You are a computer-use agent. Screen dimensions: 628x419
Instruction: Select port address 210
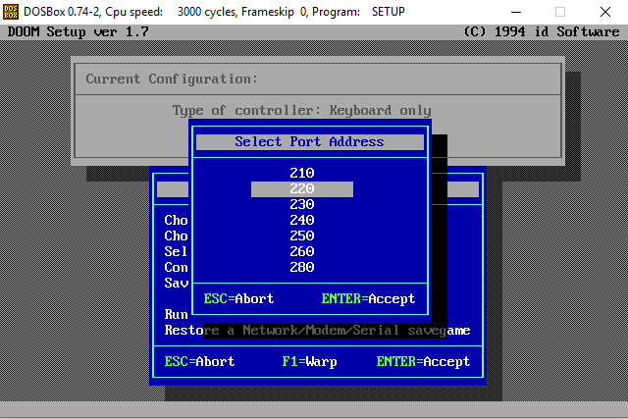(302, 173)
